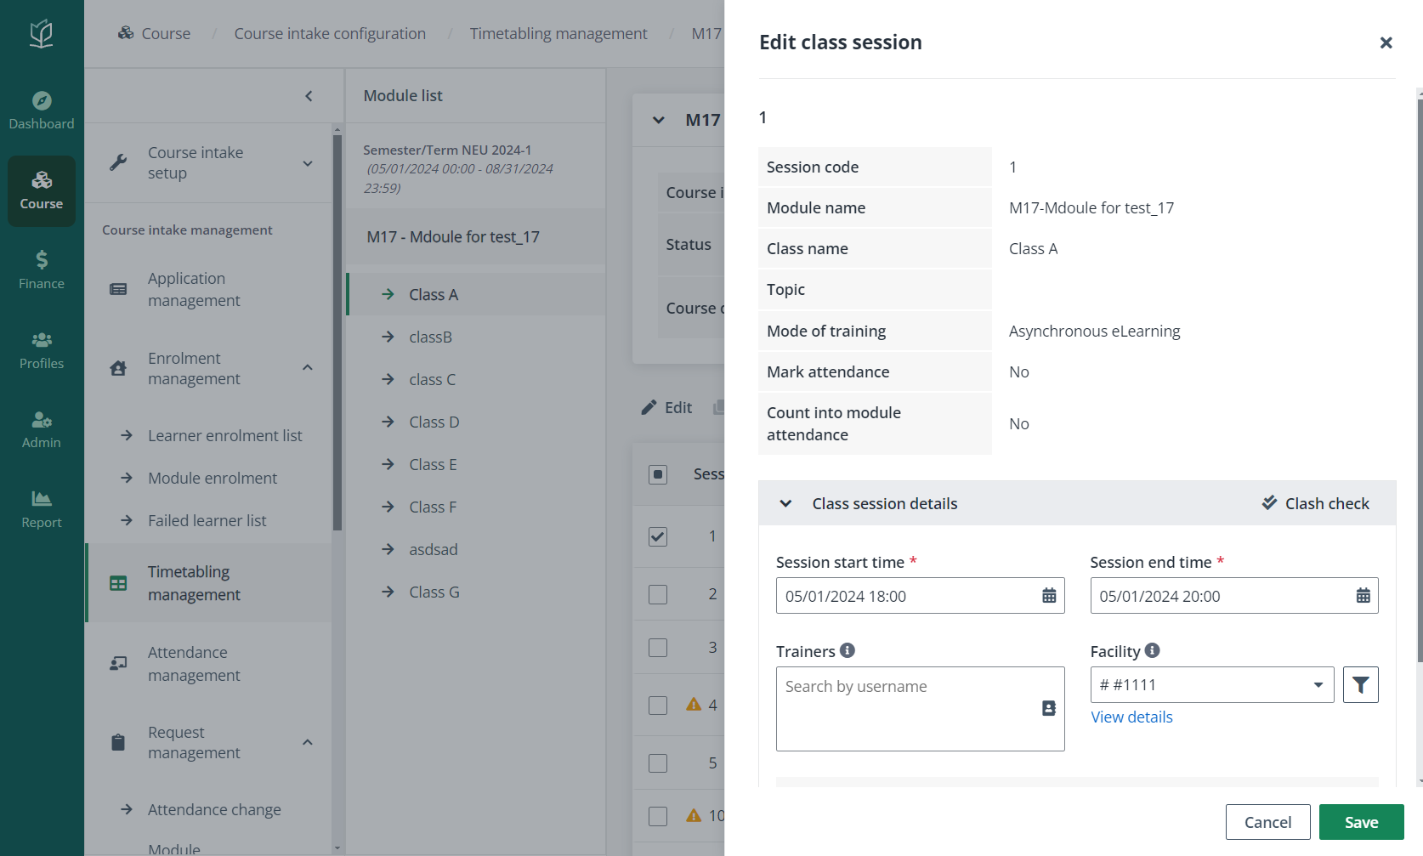Open the trainer directory icon in Trainers box
The width and height of the screenshot is (1423, 856).
1049,708
